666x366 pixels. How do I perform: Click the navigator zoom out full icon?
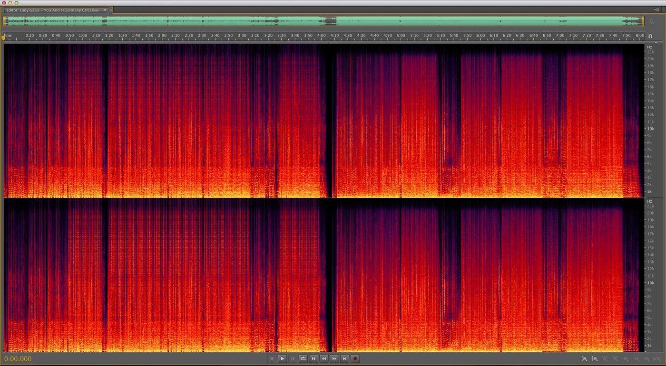pos(652,21)
